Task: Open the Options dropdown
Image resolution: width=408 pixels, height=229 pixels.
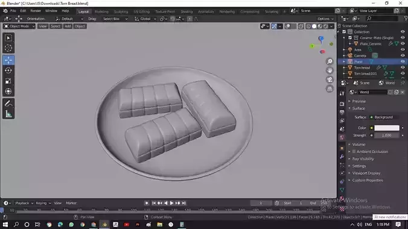Action: [x=325, y=19]
